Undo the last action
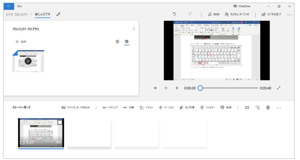The width and height of the screenshot is (300, 160). [x=174, y=15]
